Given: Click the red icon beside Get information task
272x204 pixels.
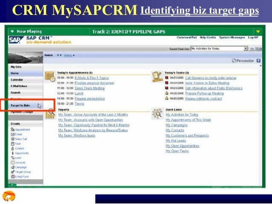Looking at the screenshot, I should click(167, 88).
